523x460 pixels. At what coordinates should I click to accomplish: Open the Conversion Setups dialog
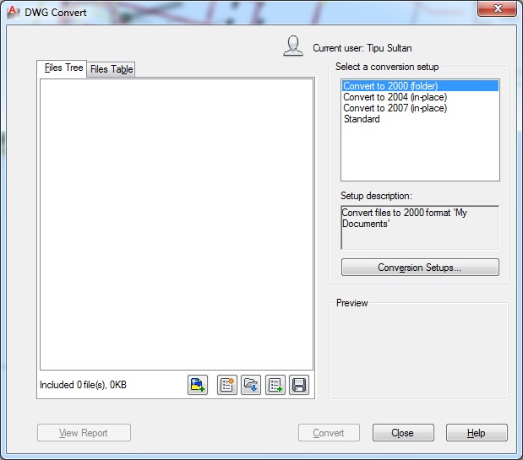coord(420,268)
